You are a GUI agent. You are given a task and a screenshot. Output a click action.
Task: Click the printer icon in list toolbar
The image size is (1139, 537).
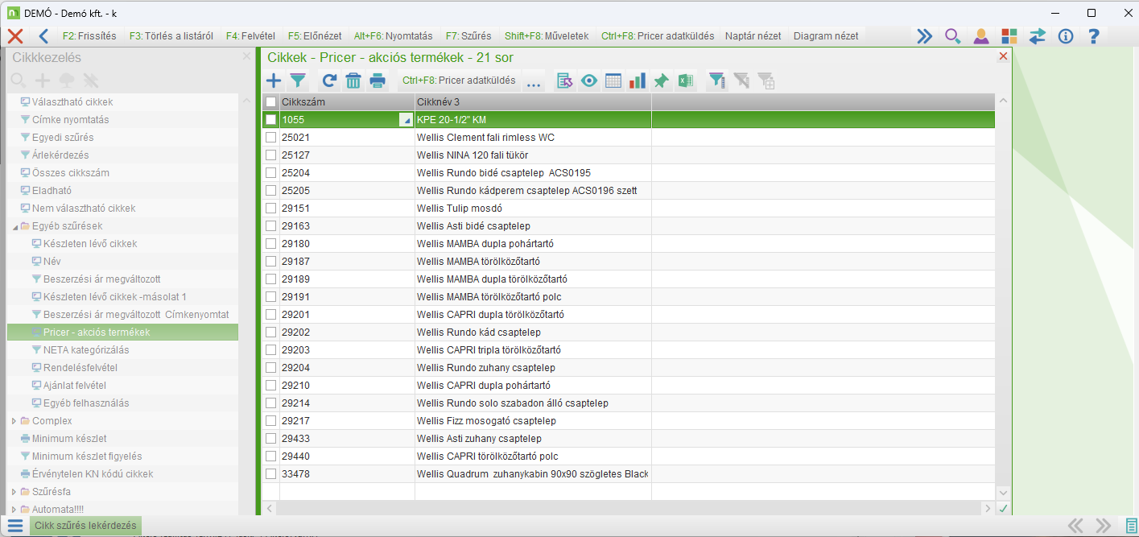[378, 81]
